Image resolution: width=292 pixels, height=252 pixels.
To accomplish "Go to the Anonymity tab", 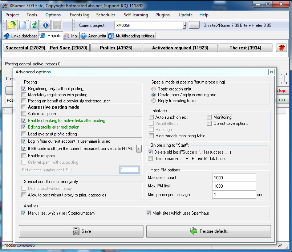I will 93,36.
